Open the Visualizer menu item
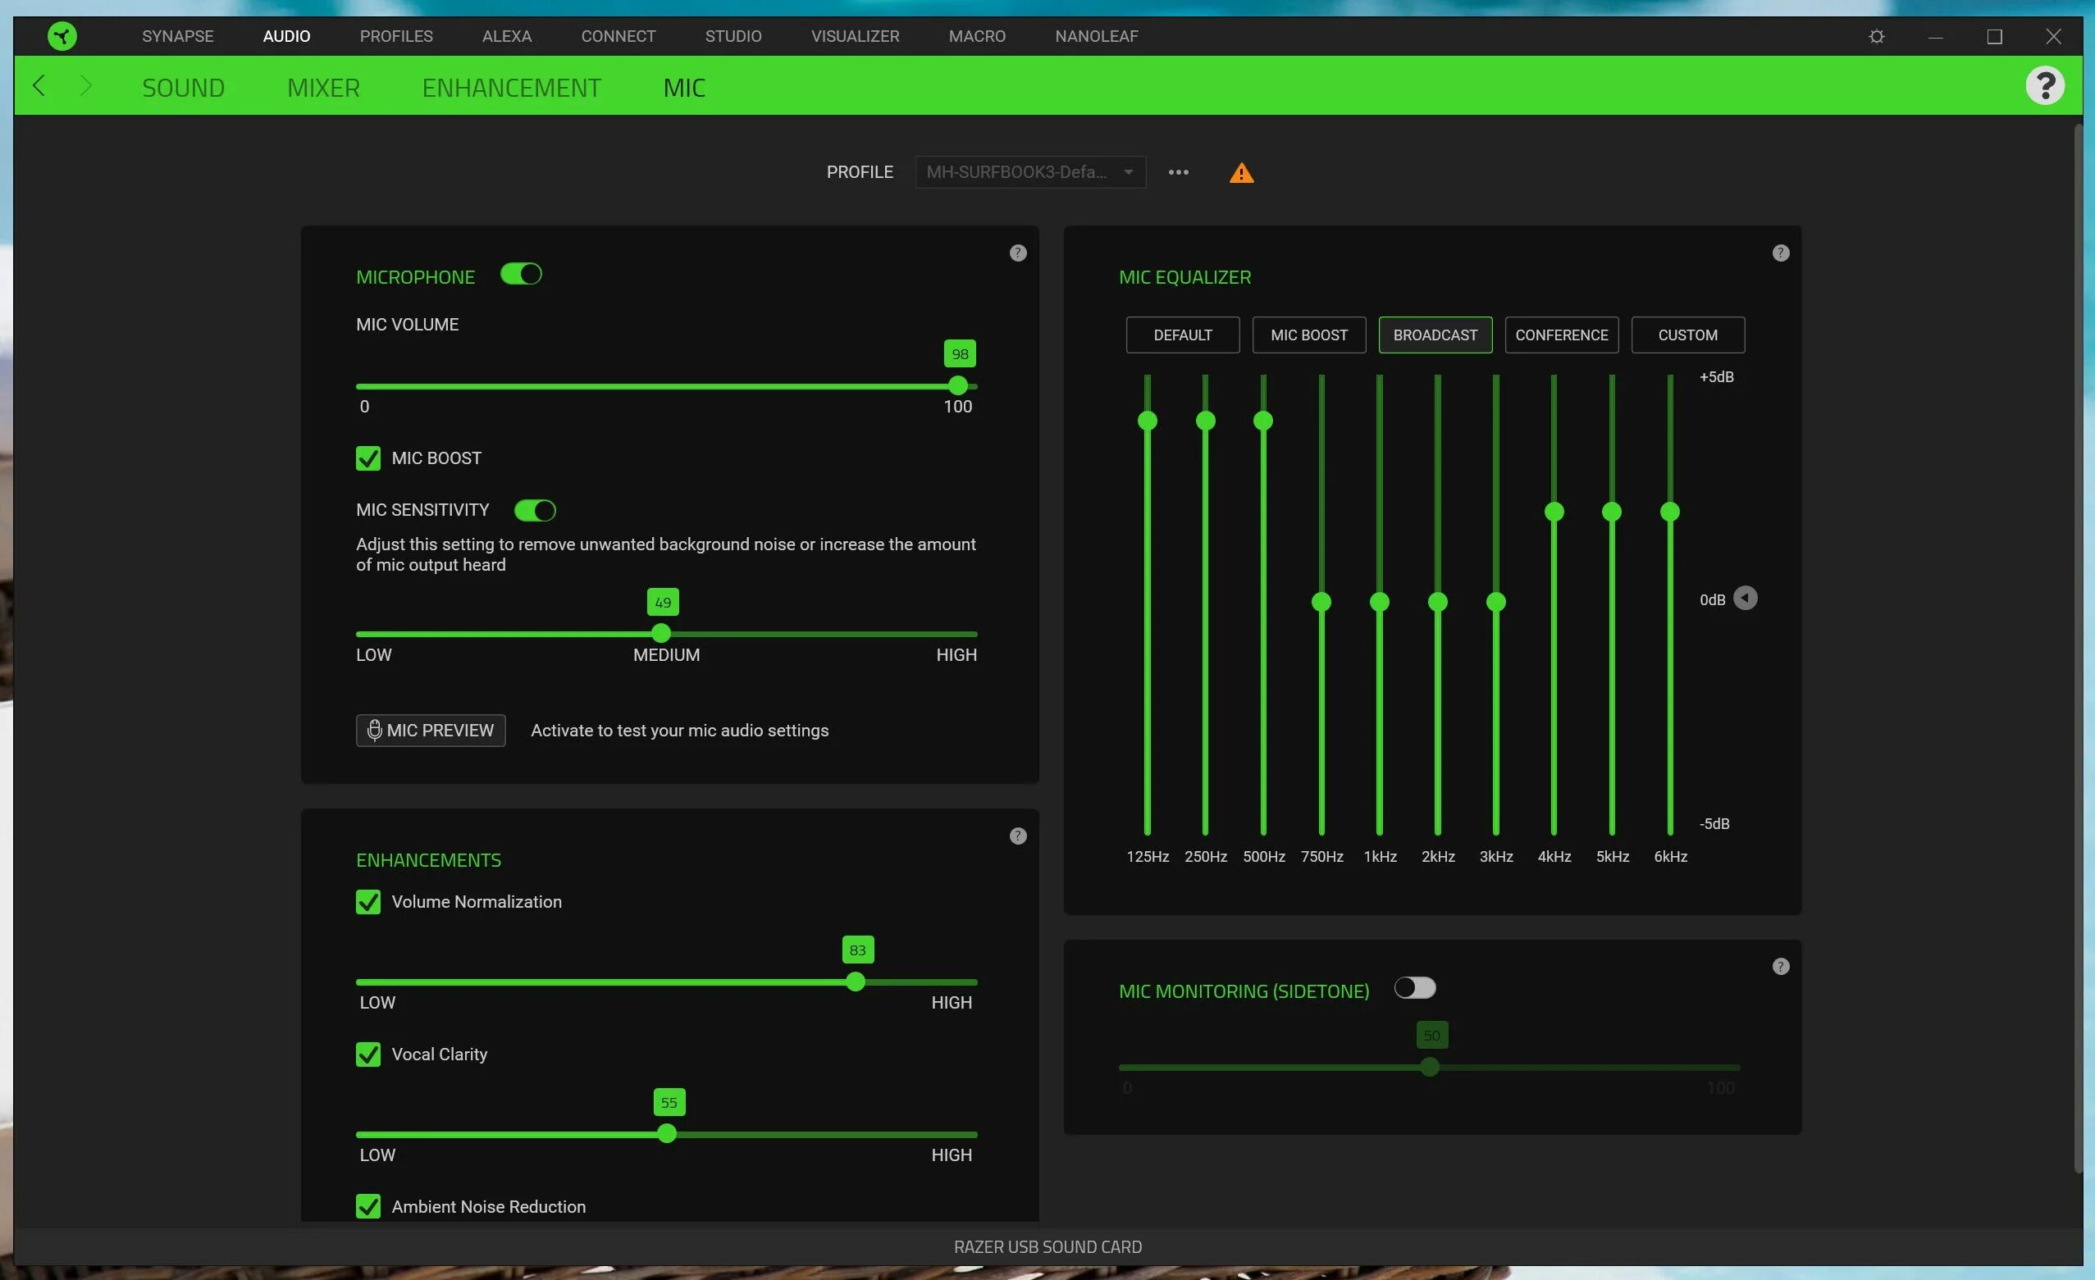The image size is (2095, 1280). pos(855,37)
